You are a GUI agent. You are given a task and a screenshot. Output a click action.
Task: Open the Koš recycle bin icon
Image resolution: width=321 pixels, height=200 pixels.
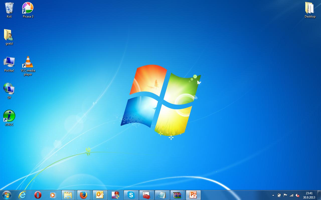(x=9, y=10)
